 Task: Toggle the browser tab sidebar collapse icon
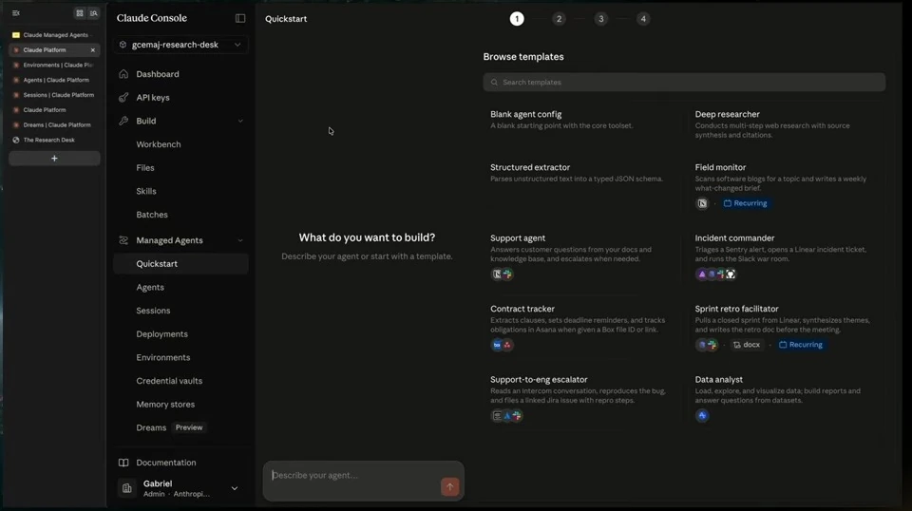[16, 12]
